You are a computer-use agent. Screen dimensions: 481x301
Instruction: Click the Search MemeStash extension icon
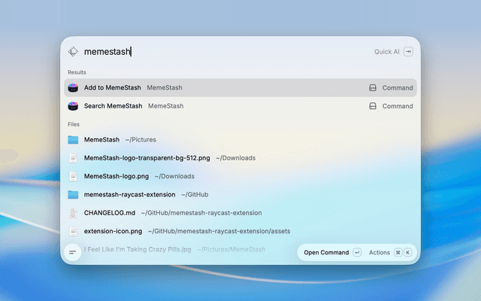point(73,106)
